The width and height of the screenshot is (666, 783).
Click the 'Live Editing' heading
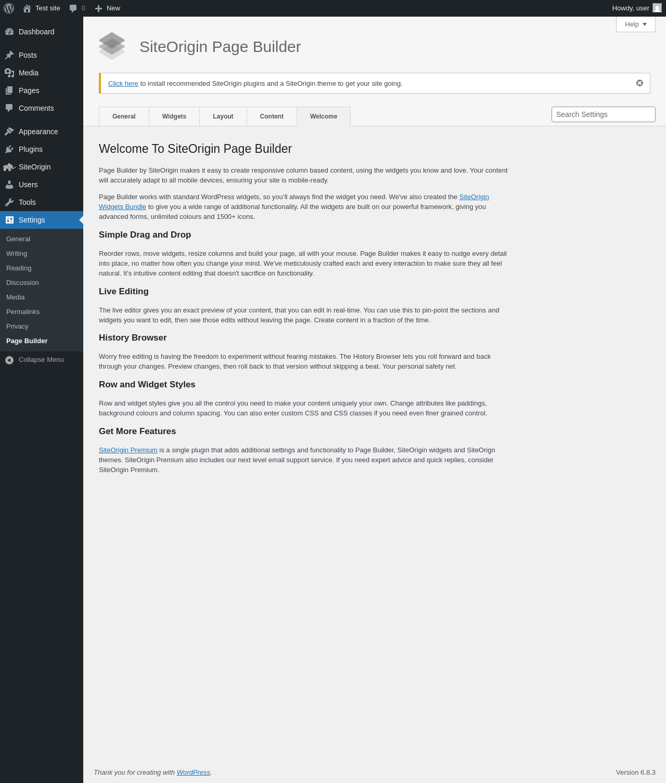[124, 292]
